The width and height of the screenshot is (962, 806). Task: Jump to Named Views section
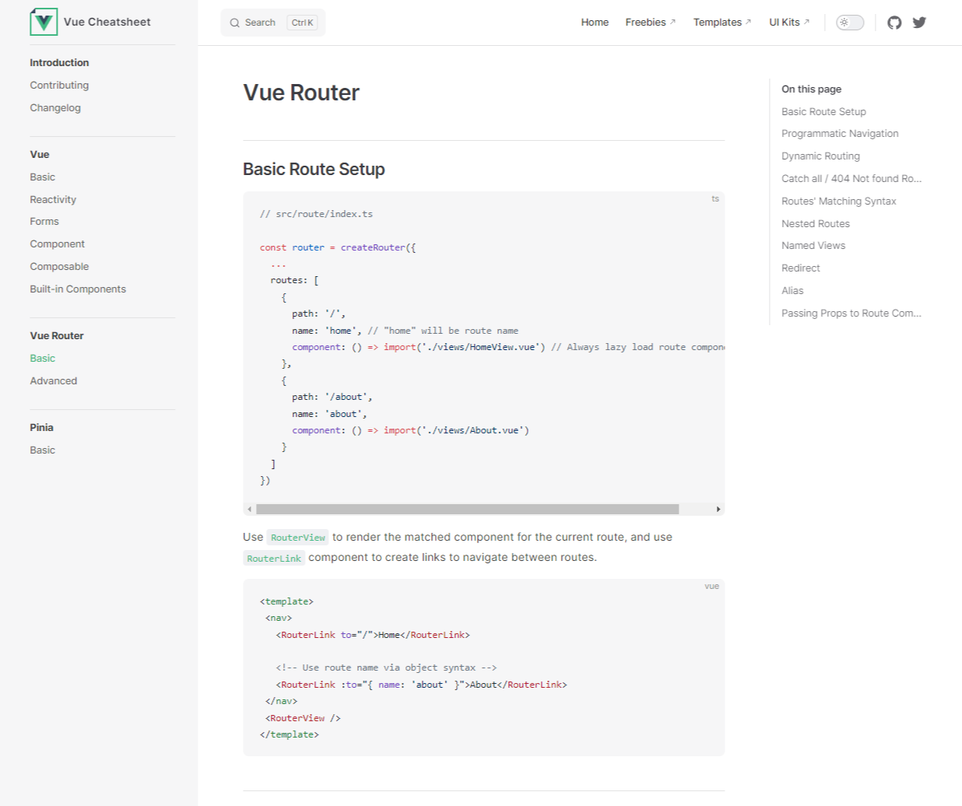pos(813,245)
